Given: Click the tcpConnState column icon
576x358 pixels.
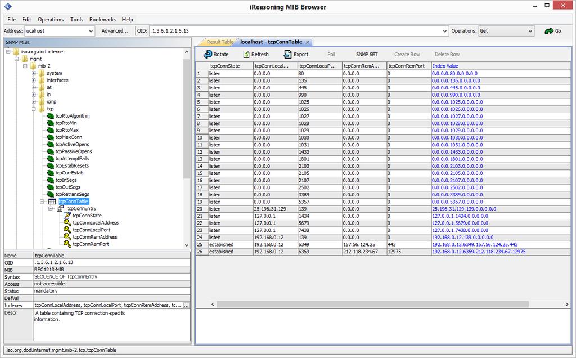Looking at the screenshot, I should 67,216.
